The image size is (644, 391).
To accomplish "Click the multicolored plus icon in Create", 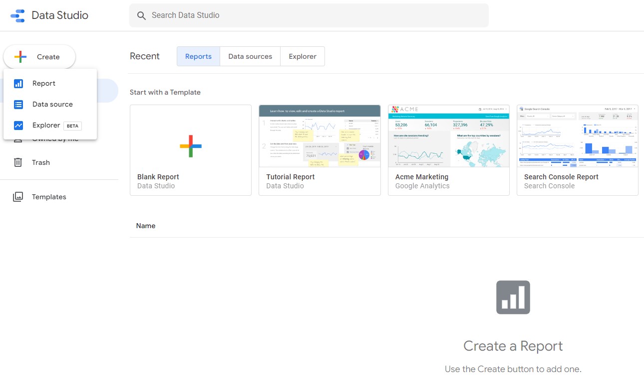I will (x=20, y=57).
